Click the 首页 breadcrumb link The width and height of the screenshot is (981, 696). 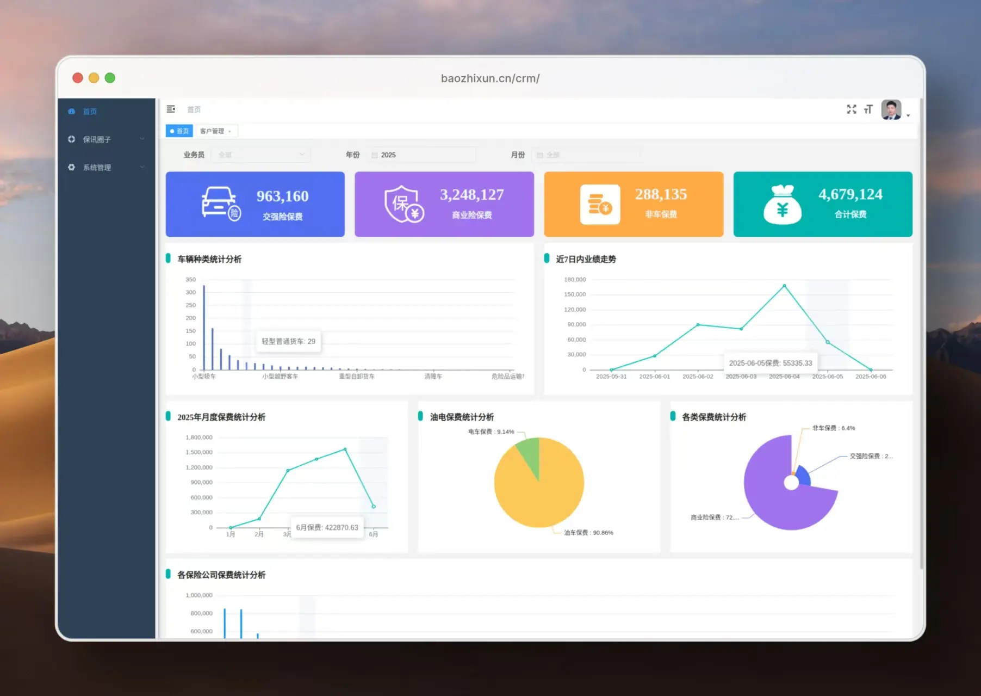tap(194, 110)
